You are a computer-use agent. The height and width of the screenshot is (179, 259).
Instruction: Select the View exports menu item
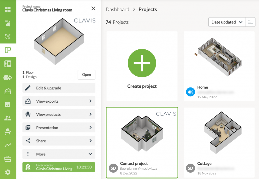tap(59, 101)
